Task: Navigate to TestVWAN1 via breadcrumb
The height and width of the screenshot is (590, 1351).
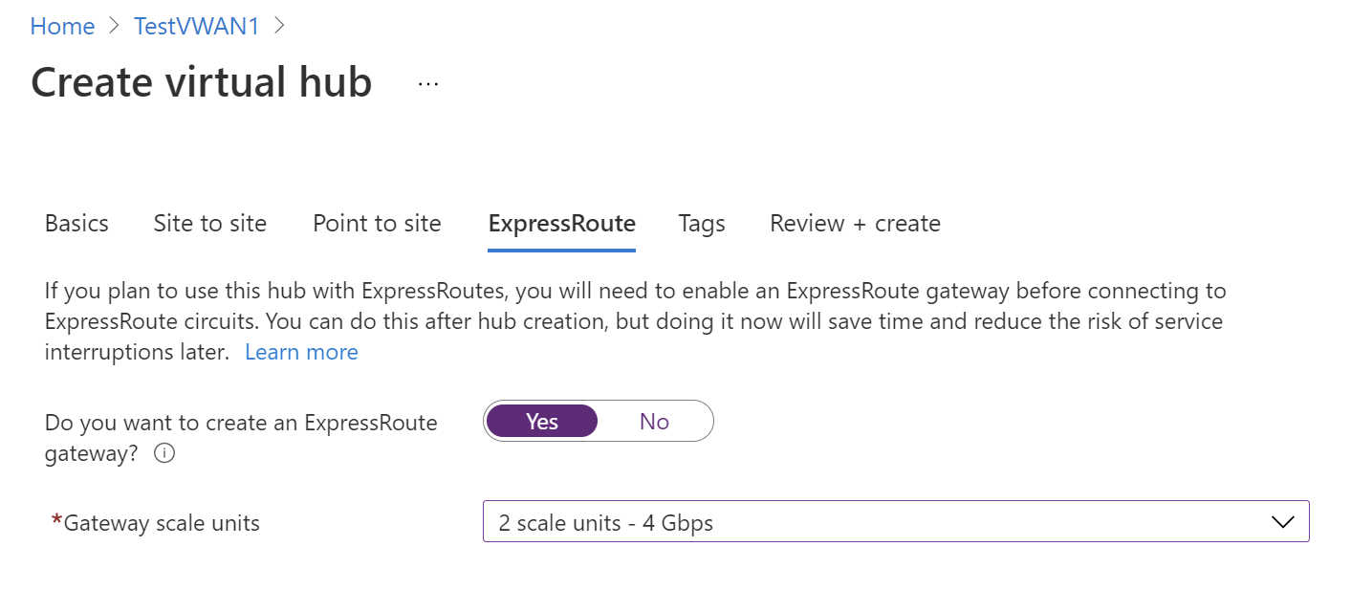Action: pos(196,26)
